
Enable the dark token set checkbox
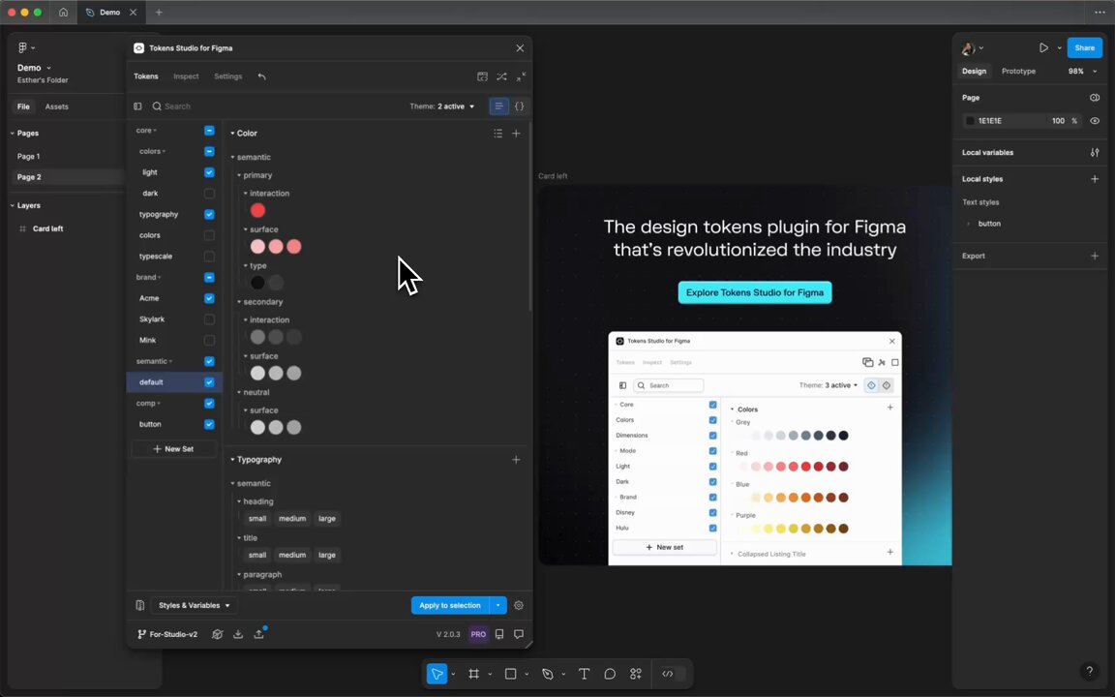pos(209,194)
